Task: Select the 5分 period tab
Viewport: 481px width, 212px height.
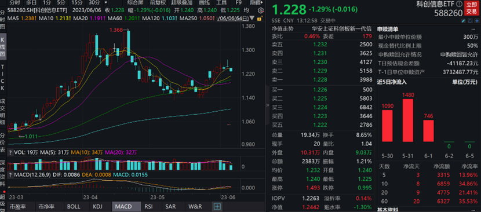Action: click(x=60, y=2)
